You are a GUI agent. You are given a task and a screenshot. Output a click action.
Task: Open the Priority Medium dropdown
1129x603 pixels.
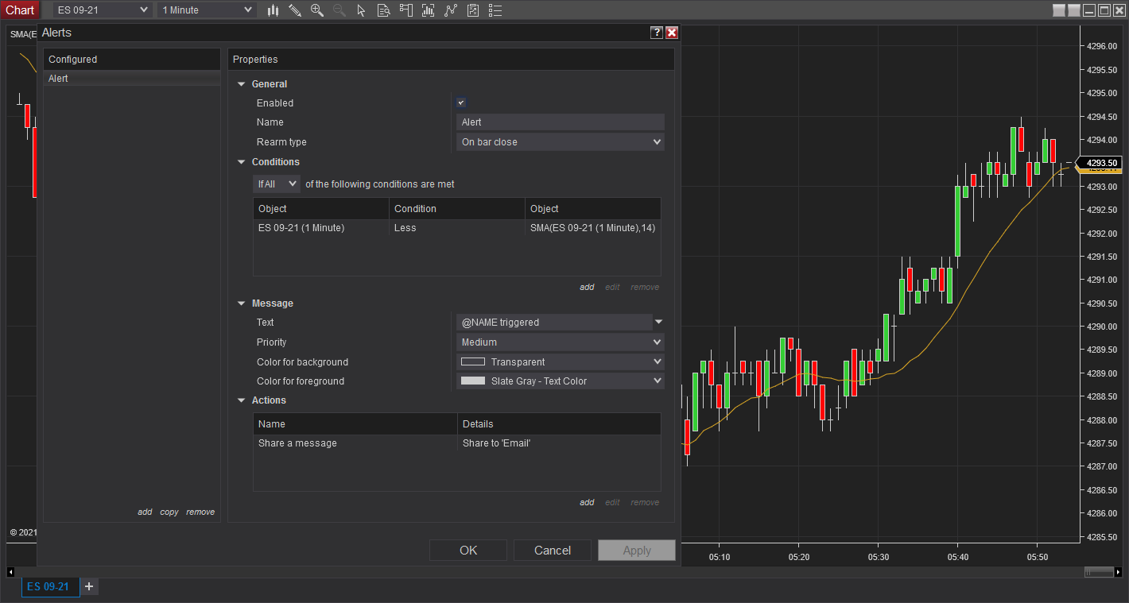tap(561, 342)
